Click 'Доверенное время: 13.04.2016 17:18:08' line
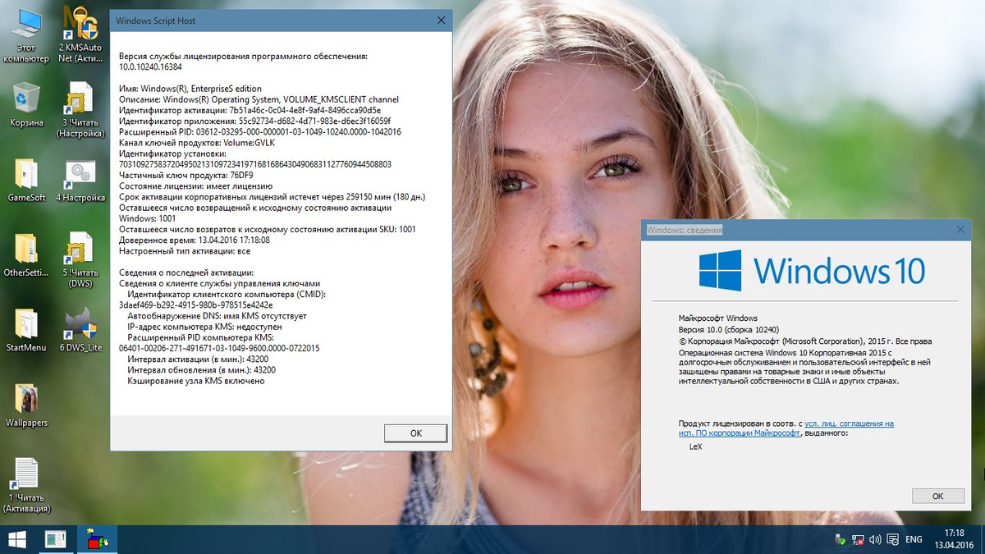 (x=195, y=240)
